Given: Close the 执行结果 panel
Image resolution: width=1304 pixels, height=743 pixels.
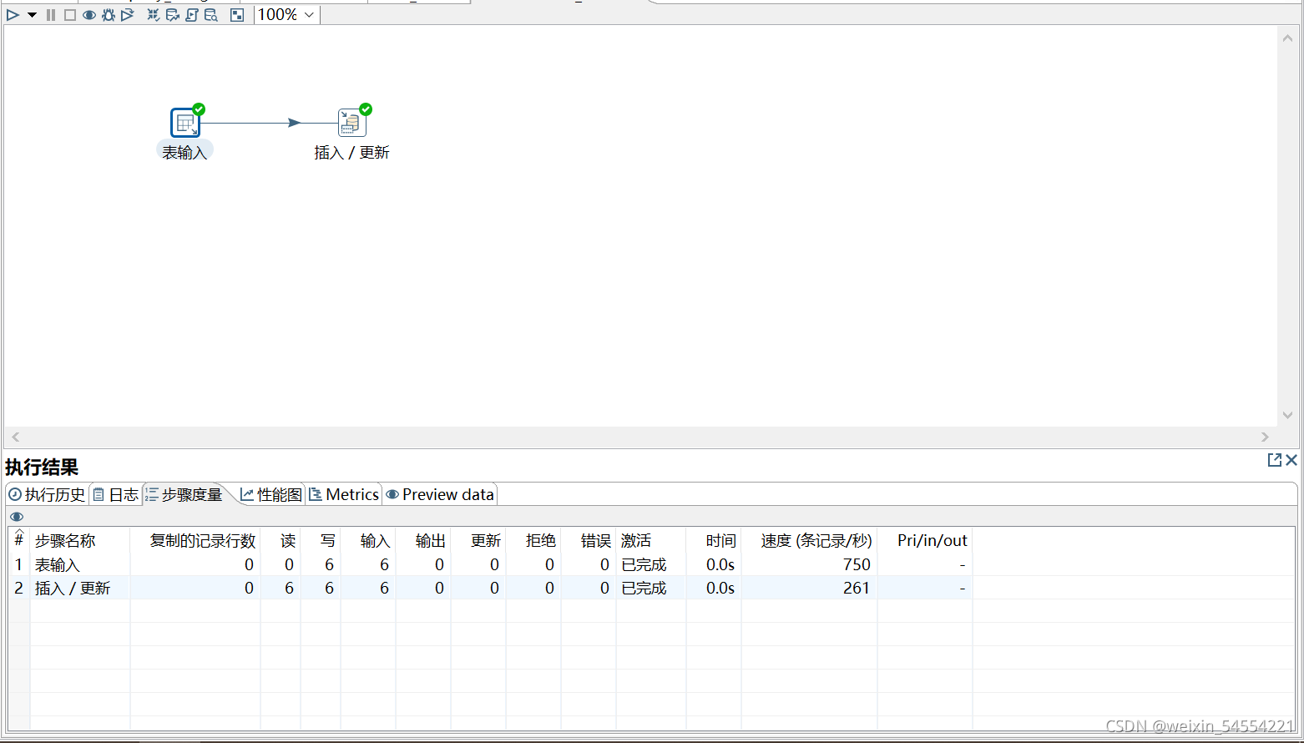Looking at the screenshot, I should coord(1291,460).
